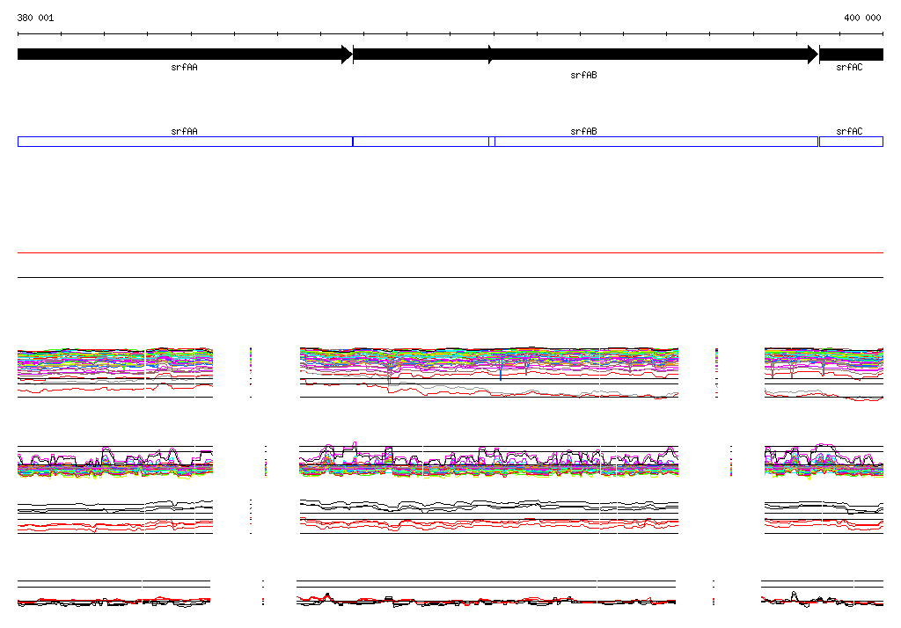Image resolution: width=901 pixels, height=628 pixels.
Task: Select the blue srfAC annotation box
Action: [851, 142]
